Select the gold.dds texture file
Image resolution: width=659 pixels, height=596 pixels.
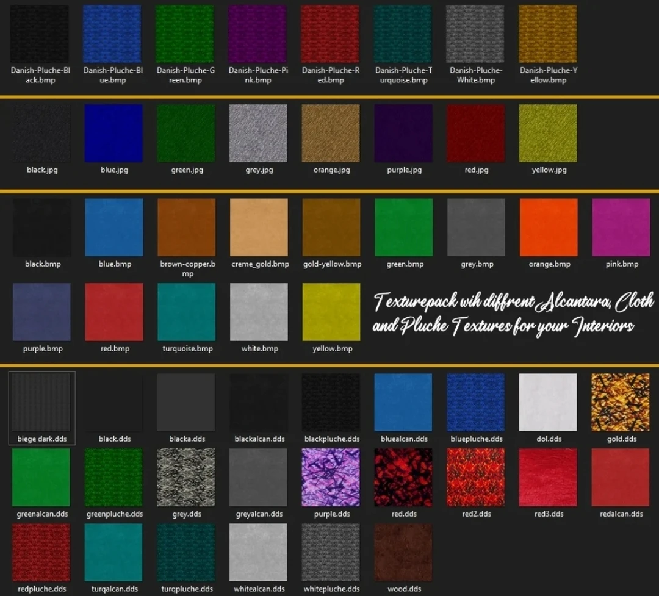click(x=620, y=402)
